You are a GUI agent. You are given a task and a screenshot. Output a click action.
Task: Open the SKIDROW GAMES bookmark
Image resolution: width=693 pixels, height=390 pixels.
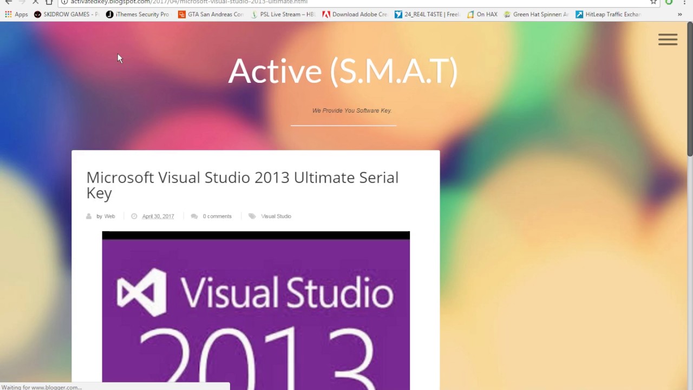[66, 15]
